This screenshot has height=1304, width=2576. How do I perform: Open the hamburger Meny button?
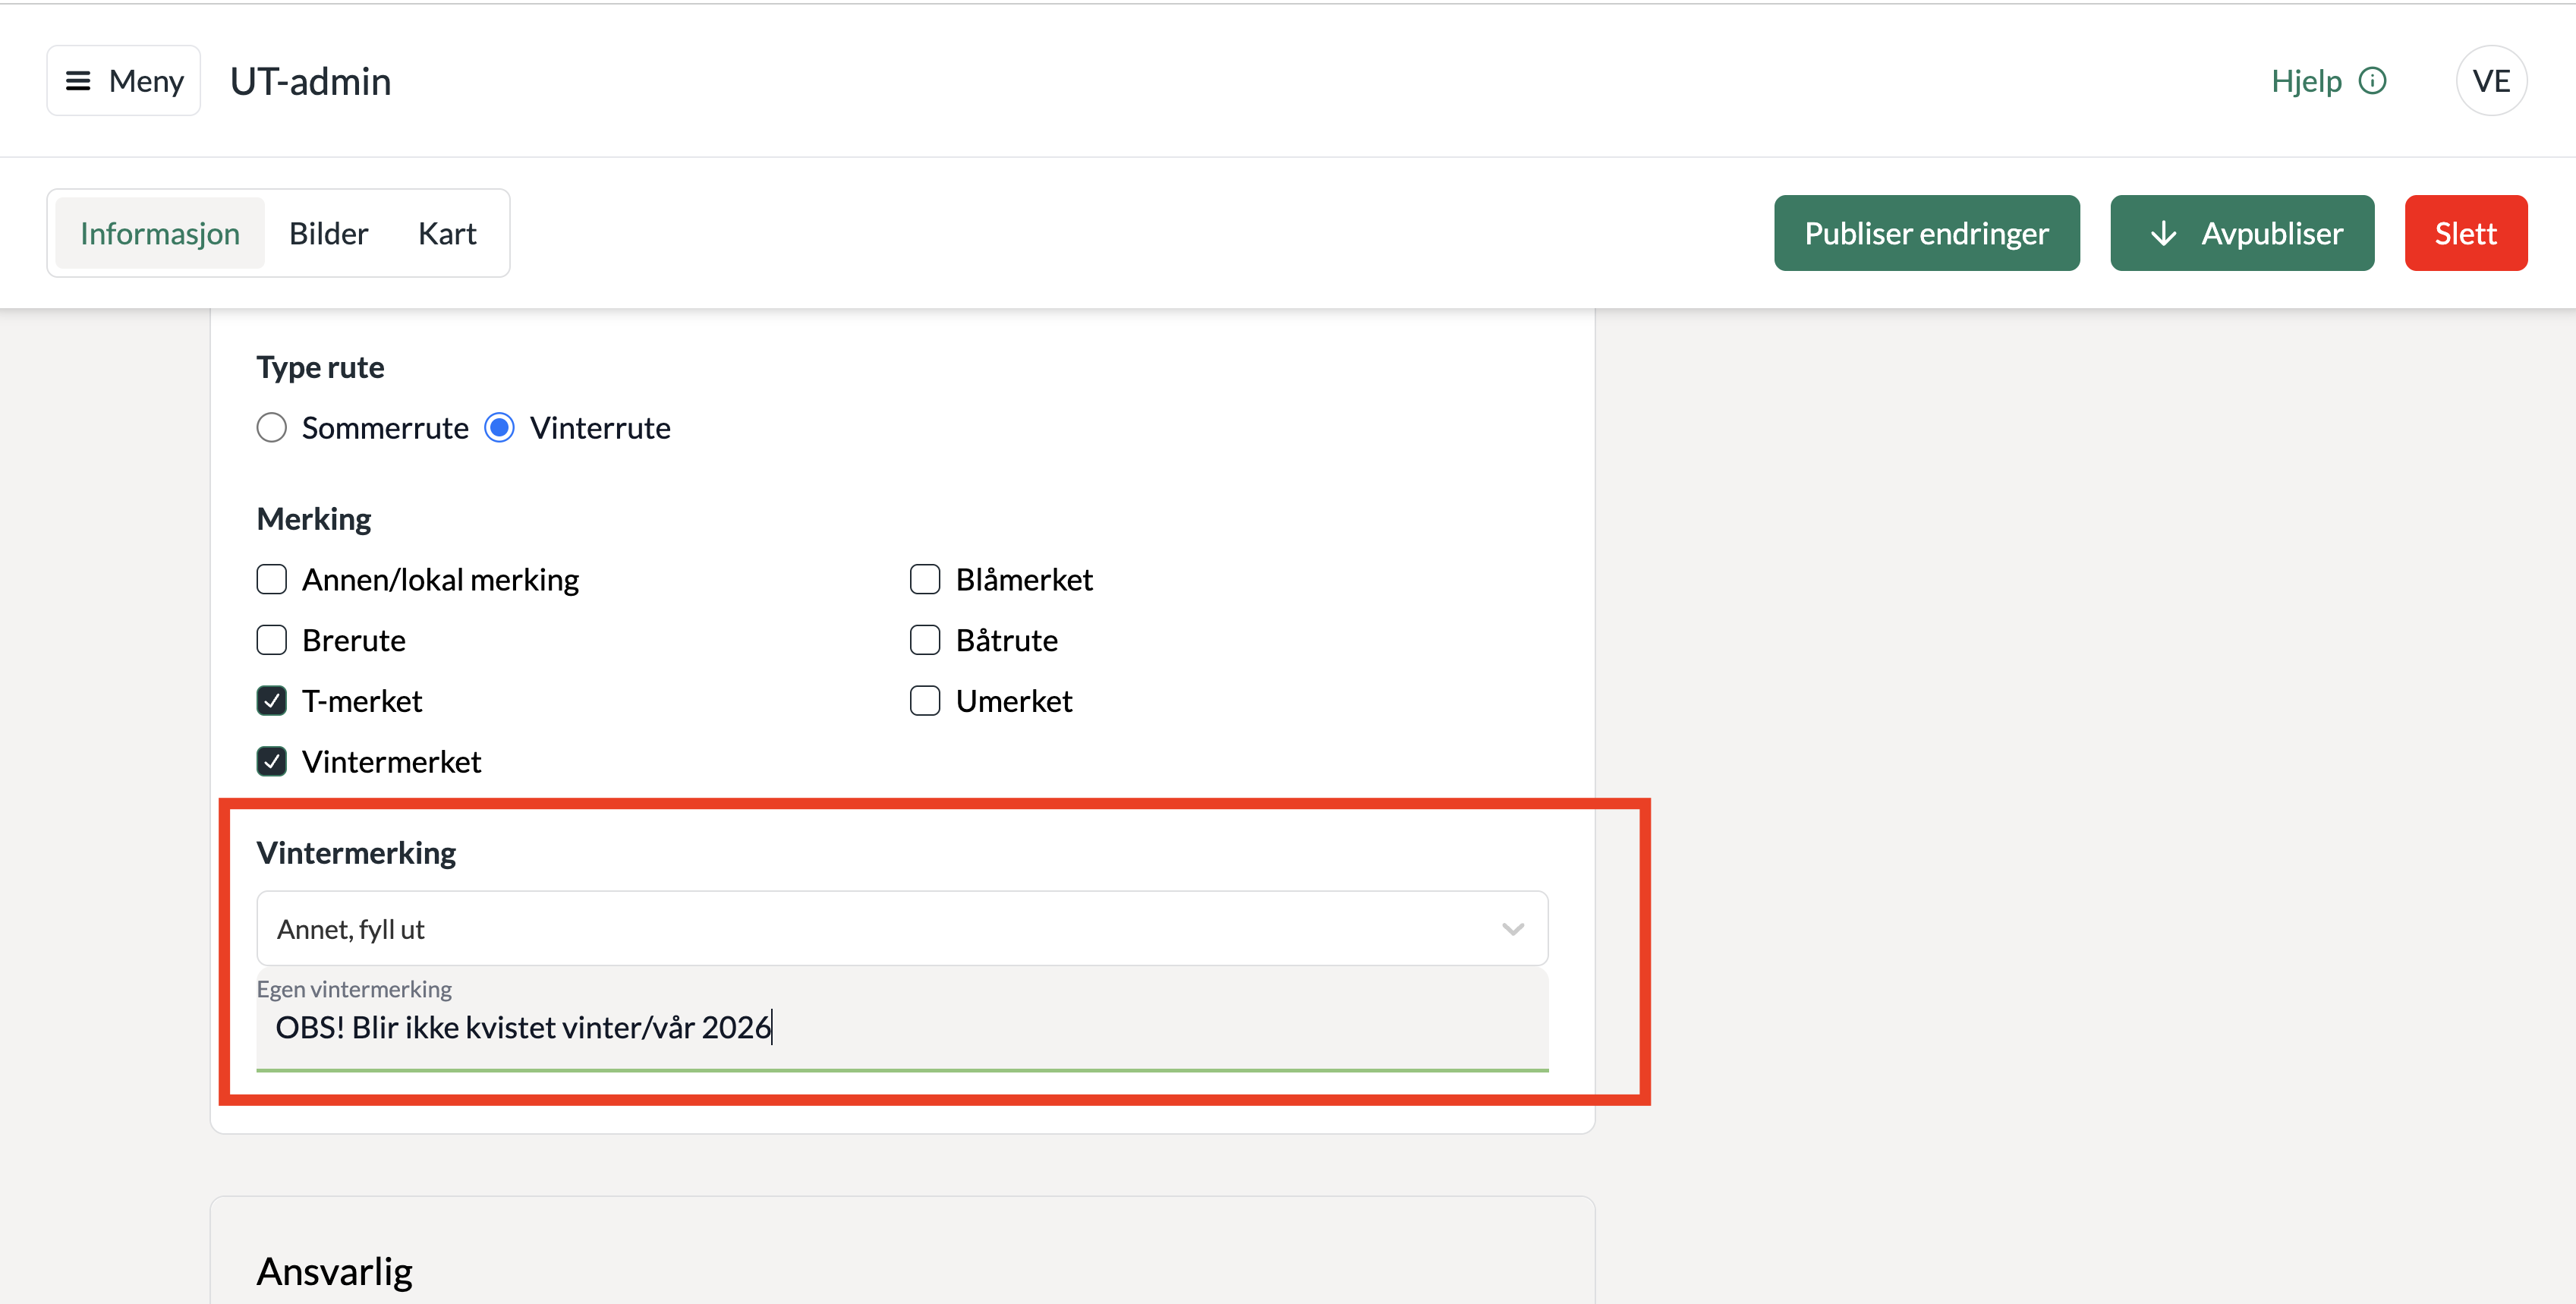(x=123, y=81)
